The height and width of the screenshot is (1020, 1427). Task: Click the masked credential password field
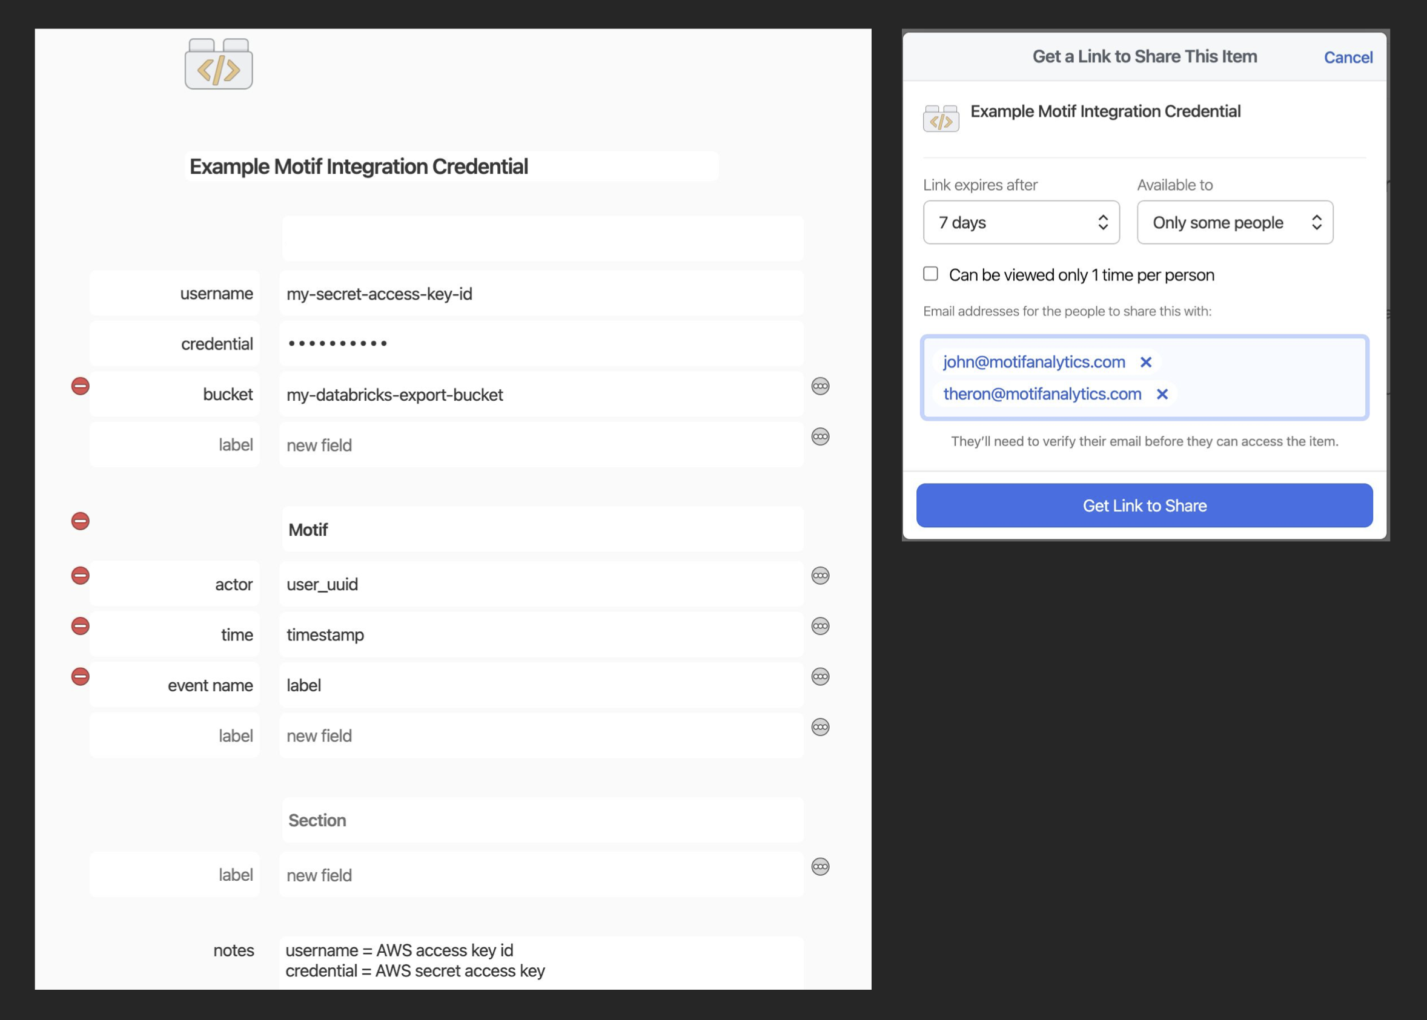(541, 344)
